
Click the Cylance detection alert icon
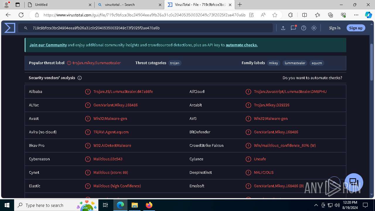(x=248, y=159)
